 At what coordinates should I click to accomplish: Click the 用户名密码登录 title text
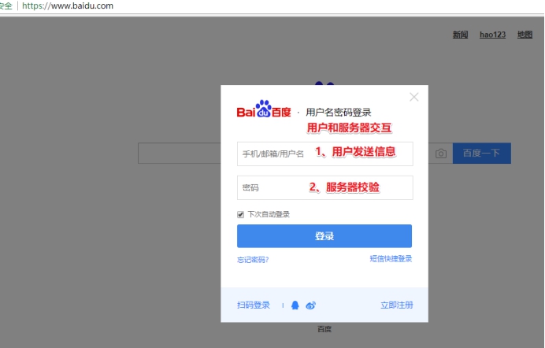tap(339, 113)
